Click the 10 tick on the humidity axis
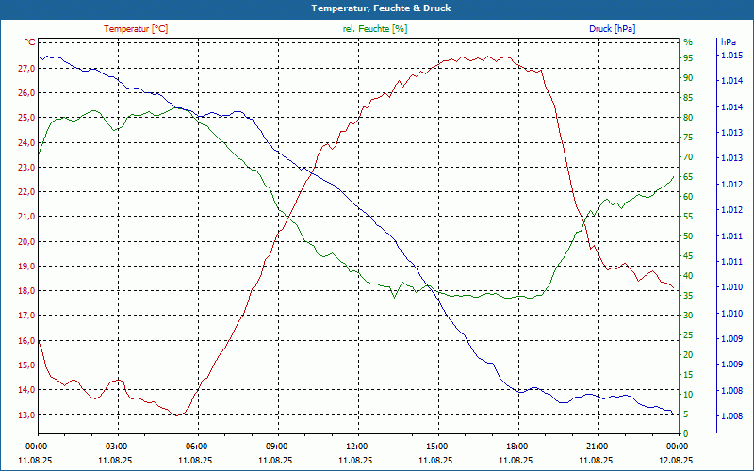The height and width of the screenshot is (471, 754). tap(688, 395)
